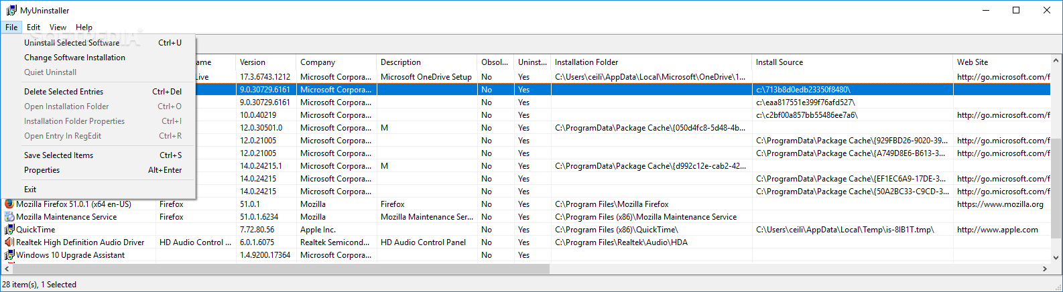
Task: Click version cell 17.3.6743.1212
Action: click(265, 77)
